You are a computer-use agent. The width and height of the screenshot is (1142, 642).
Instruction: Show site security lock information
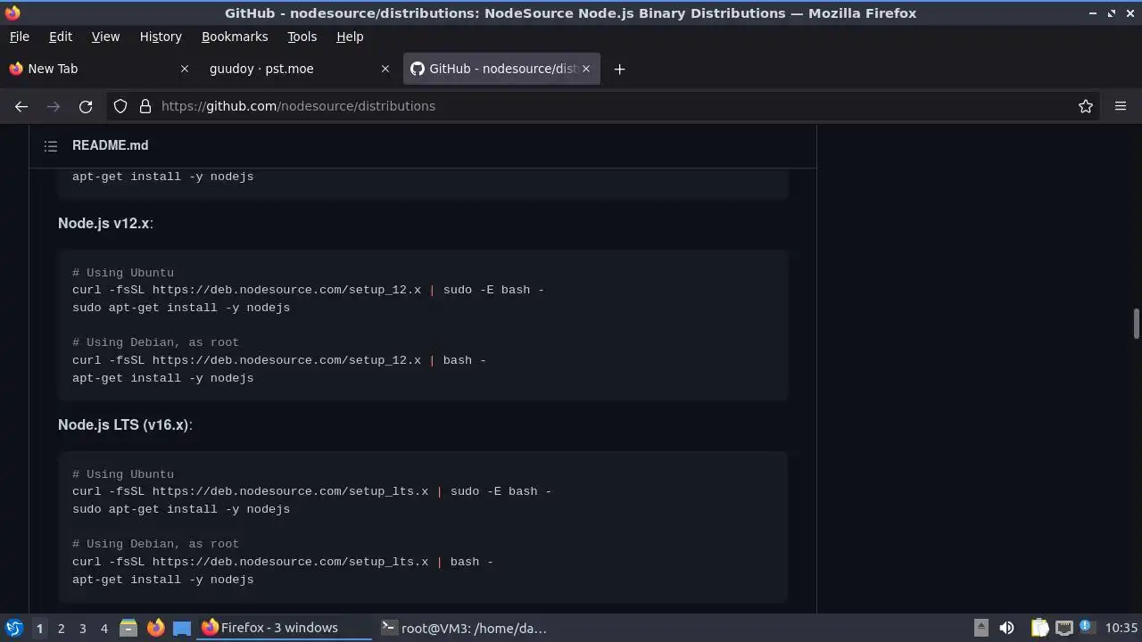pos(145,106)
